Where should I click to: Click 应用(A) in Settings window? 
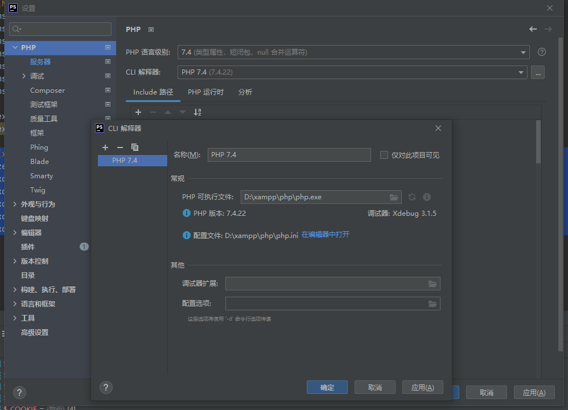click(x=534, y=392)
